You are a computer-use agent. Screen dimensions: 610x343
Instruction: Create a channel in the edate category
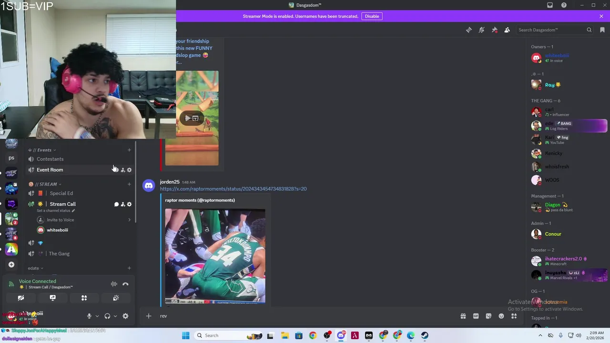(x=129, y=268)
